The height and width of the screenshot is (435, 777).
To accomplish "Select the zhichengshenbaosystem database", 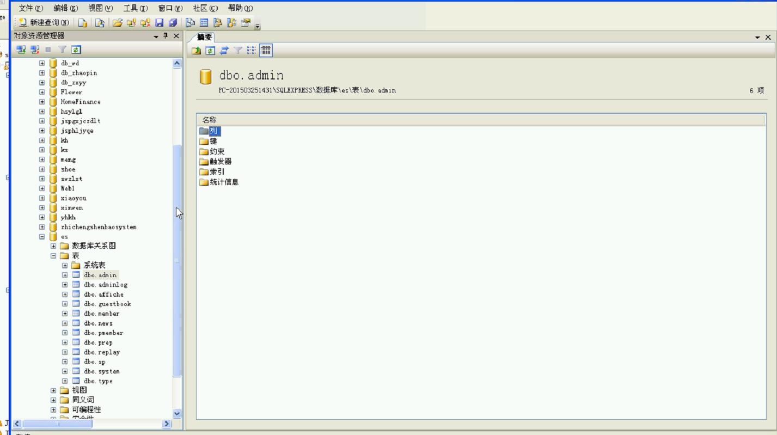I will click(99, 227).
